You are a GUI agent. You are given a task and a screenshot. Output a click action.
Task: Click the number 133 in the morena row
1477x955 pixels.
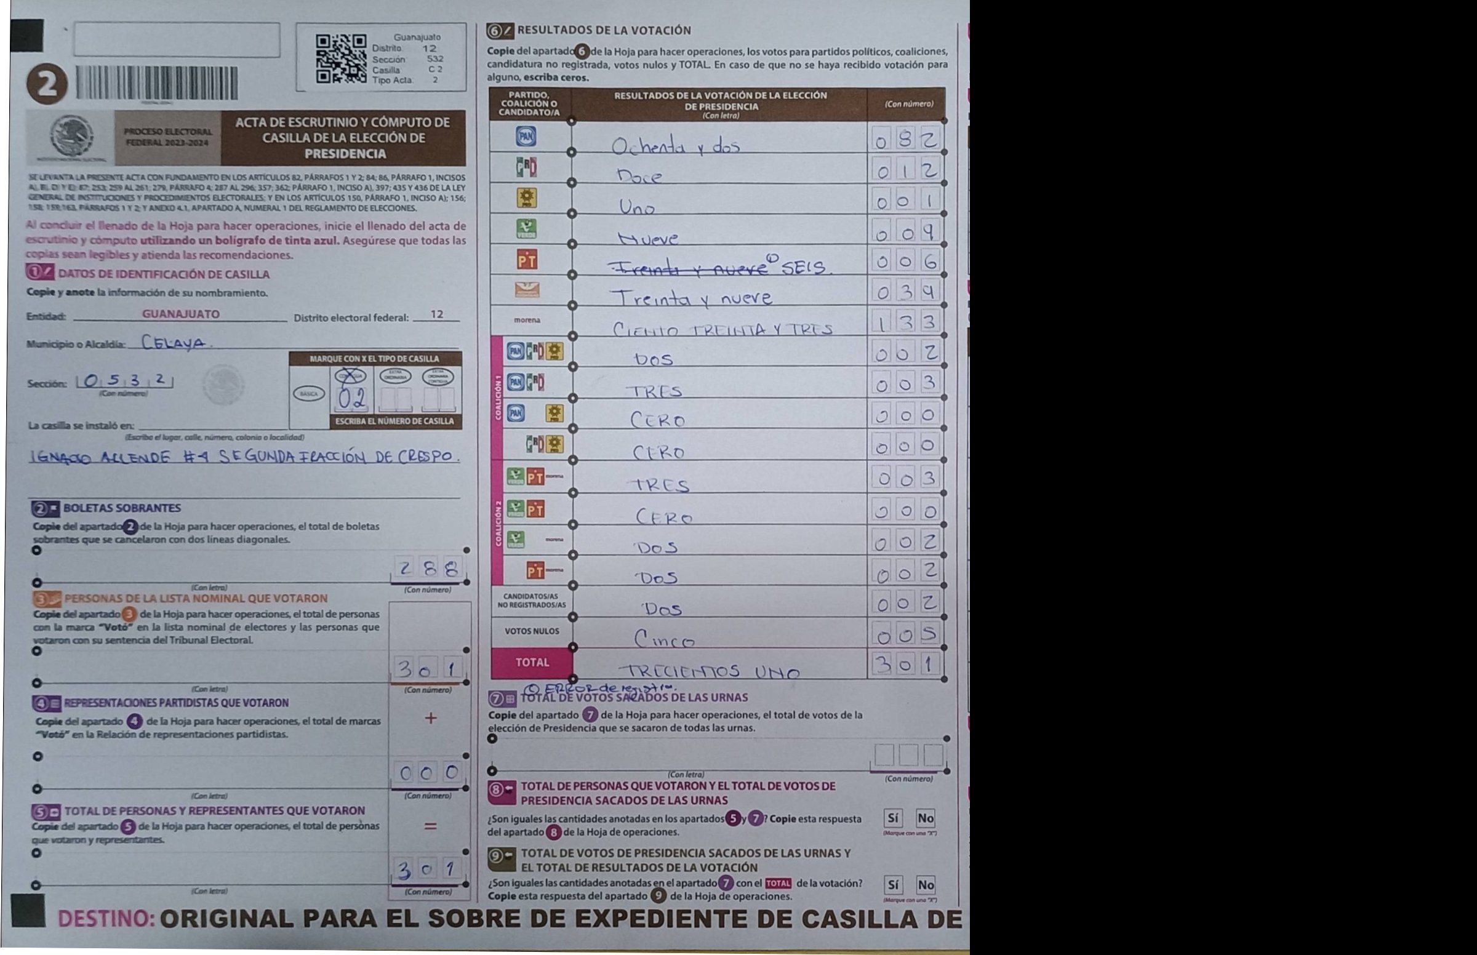907,322
